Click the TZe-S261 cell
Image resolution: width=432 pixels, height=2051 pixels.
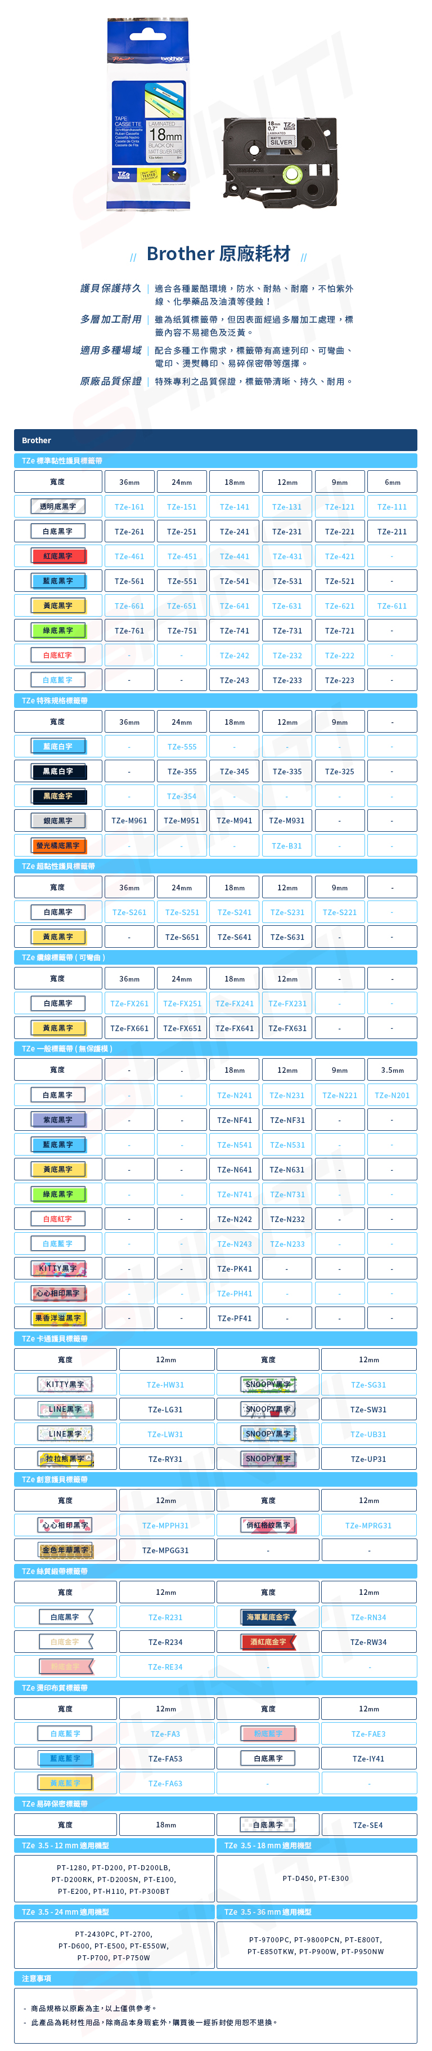pyautogui.click(x=129, y=912)
